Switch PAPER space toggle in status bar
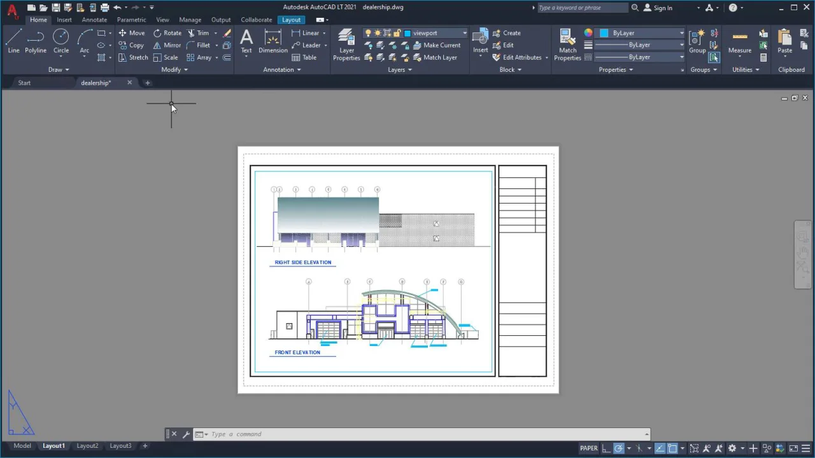 588,448
